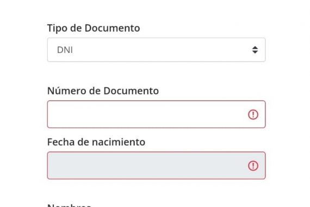Open the Tipo de Documento dropdown
Image resolution: width=310 pixels, height=207 pixels.
pyautogui.click(x=156, y=50)
